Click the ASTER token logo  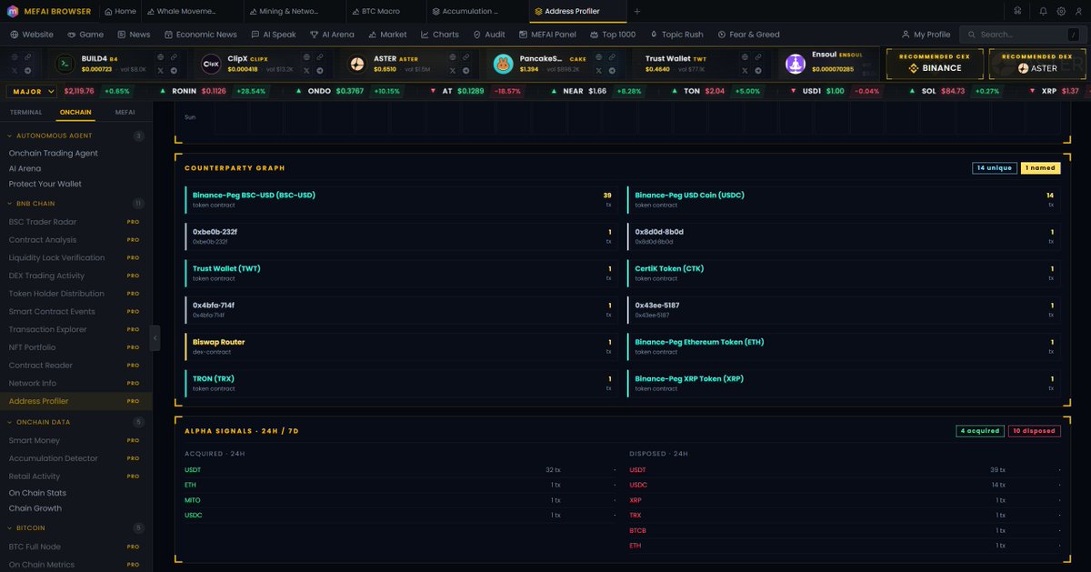click(358, 64)
